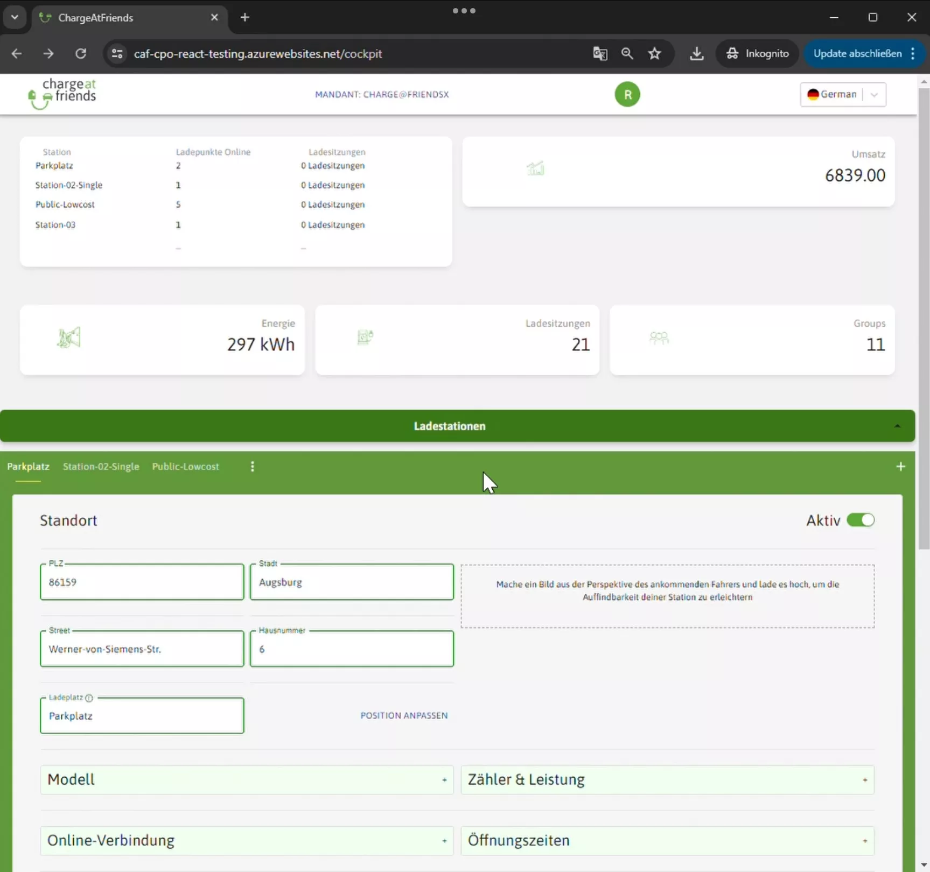Click the green user avatar R icon
This screenshot has width=930, height=872.
coord(627,95)
